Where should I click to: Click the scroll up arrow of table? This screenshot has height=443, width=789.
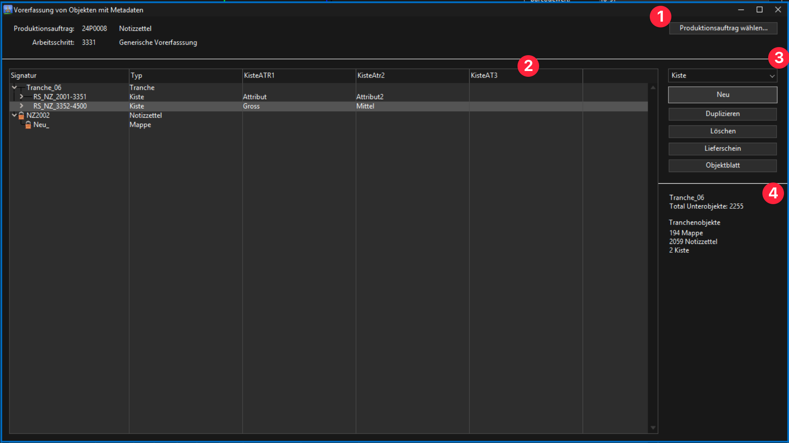[653, 88]
